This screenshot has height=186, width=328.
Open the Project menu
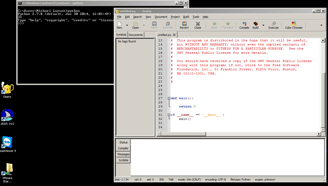click(x=175, y=17)
